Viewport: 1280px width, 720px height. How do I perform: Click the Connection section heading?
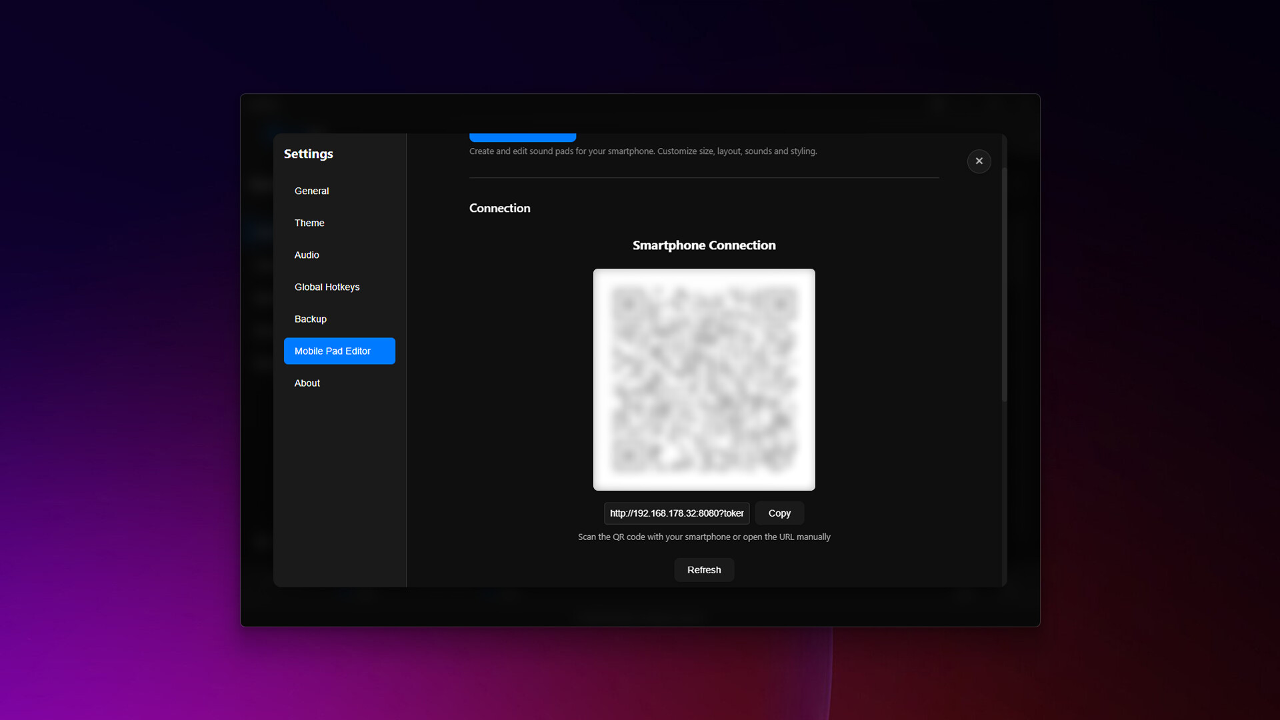pos(499,208)
